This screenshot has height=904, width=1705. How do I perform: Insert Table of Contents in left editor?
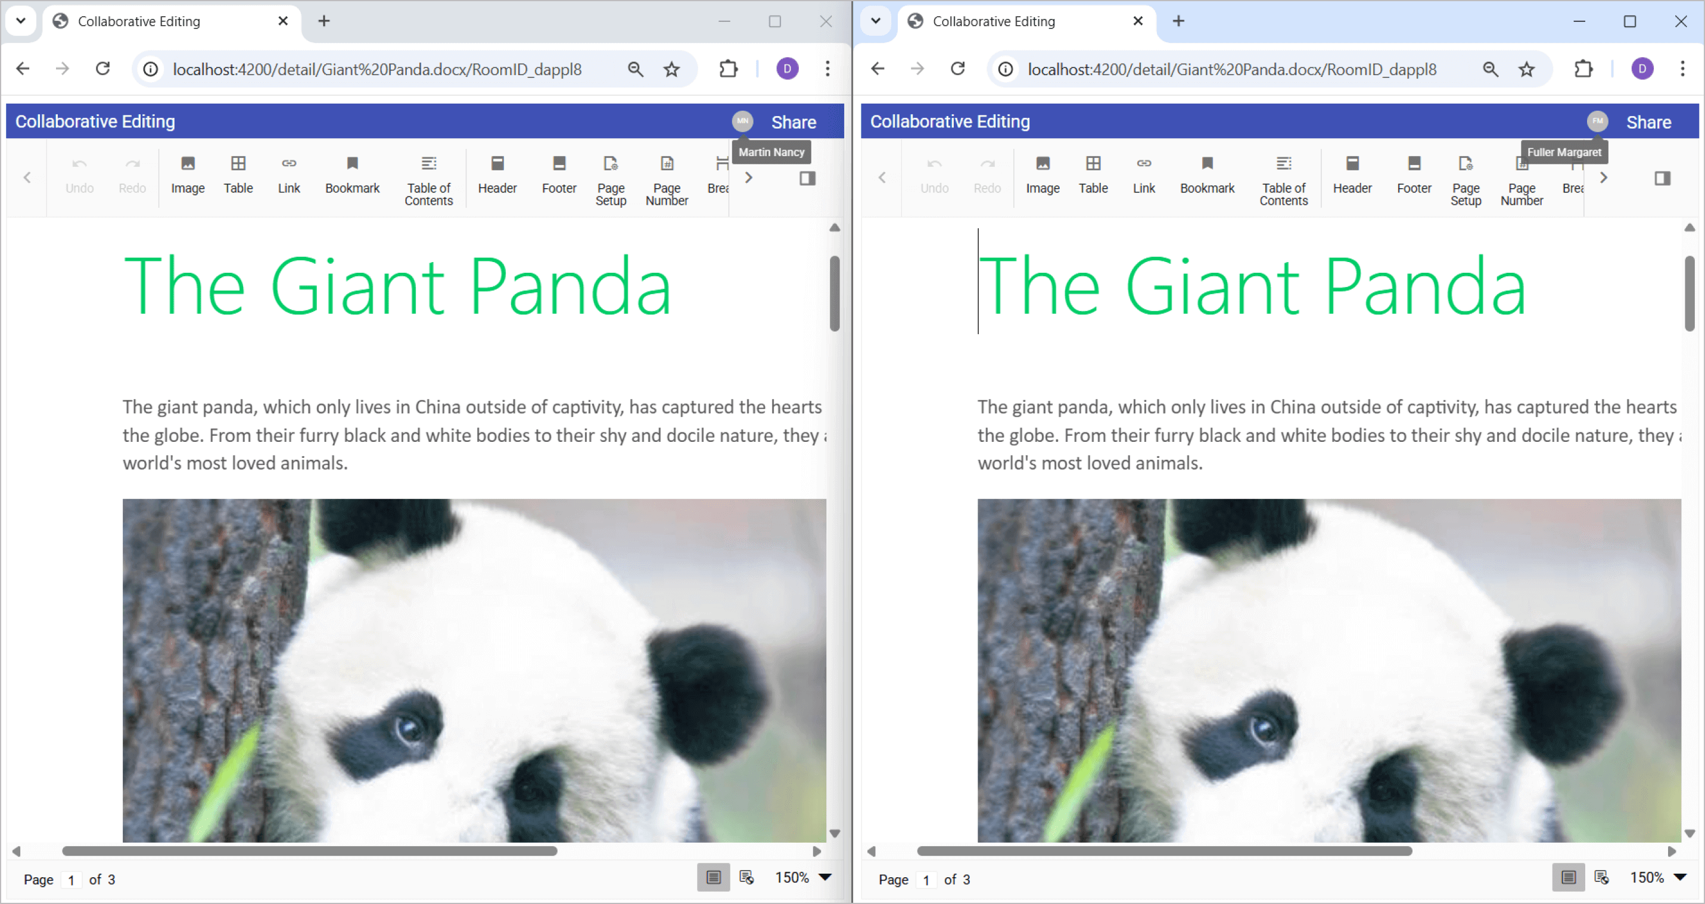point(428,180)
